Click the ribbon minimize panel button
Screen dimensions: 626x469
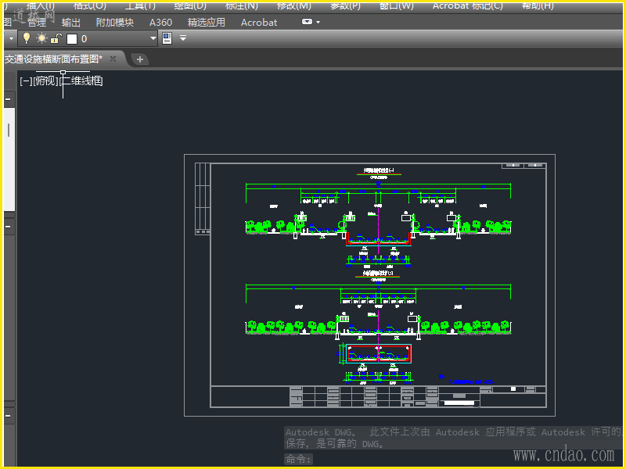tap(307, 22)
